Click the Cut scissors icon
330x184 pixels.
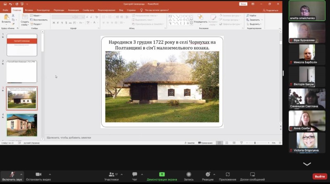13,16
